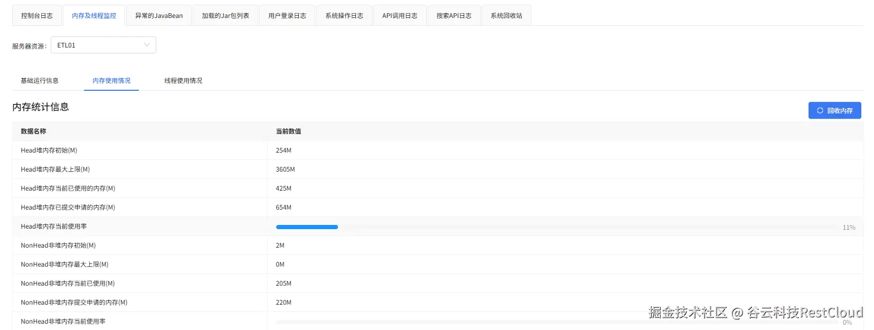The width and height of the screenshot is (874, 330).
Task: Select the Head堆内存当前使用率 label
Action: pos(54,227)
